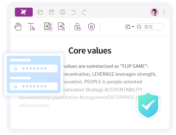Screen dimensions: 176x135
Task: Click the 查找 search input field
Action: tap(150, 27)
